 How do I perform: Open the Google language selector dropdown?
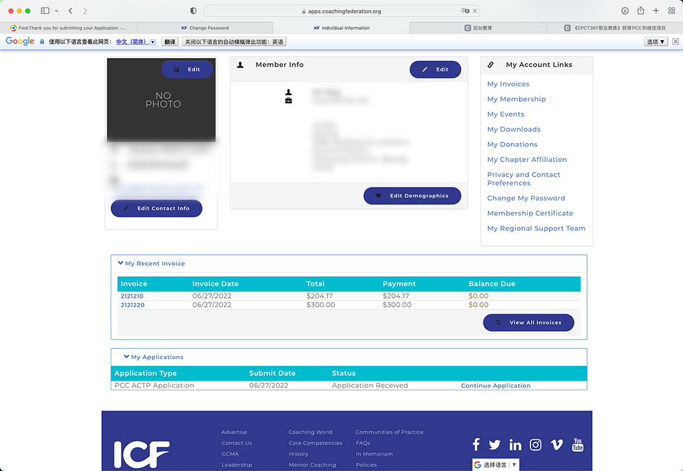click(x=495, y=465)
